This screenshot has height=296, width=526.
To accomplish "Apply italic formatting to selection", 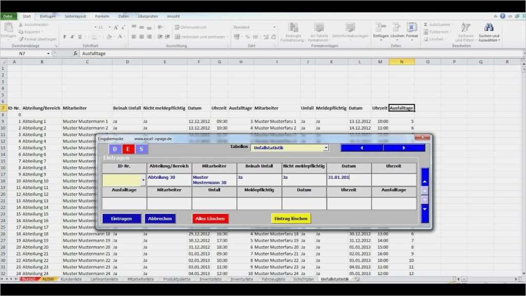I will point(72,36).
